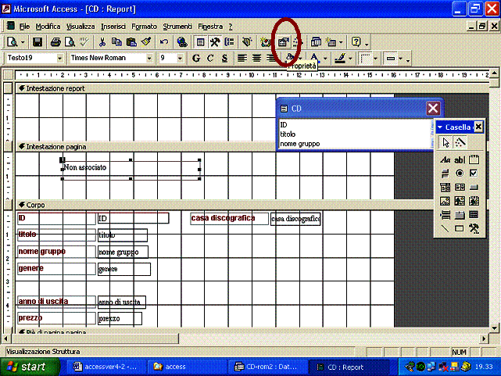Image resolution: width=501 pixels, height=376 pixels.
Task: Open the Visualizza menu
Action: coord(81,27)
